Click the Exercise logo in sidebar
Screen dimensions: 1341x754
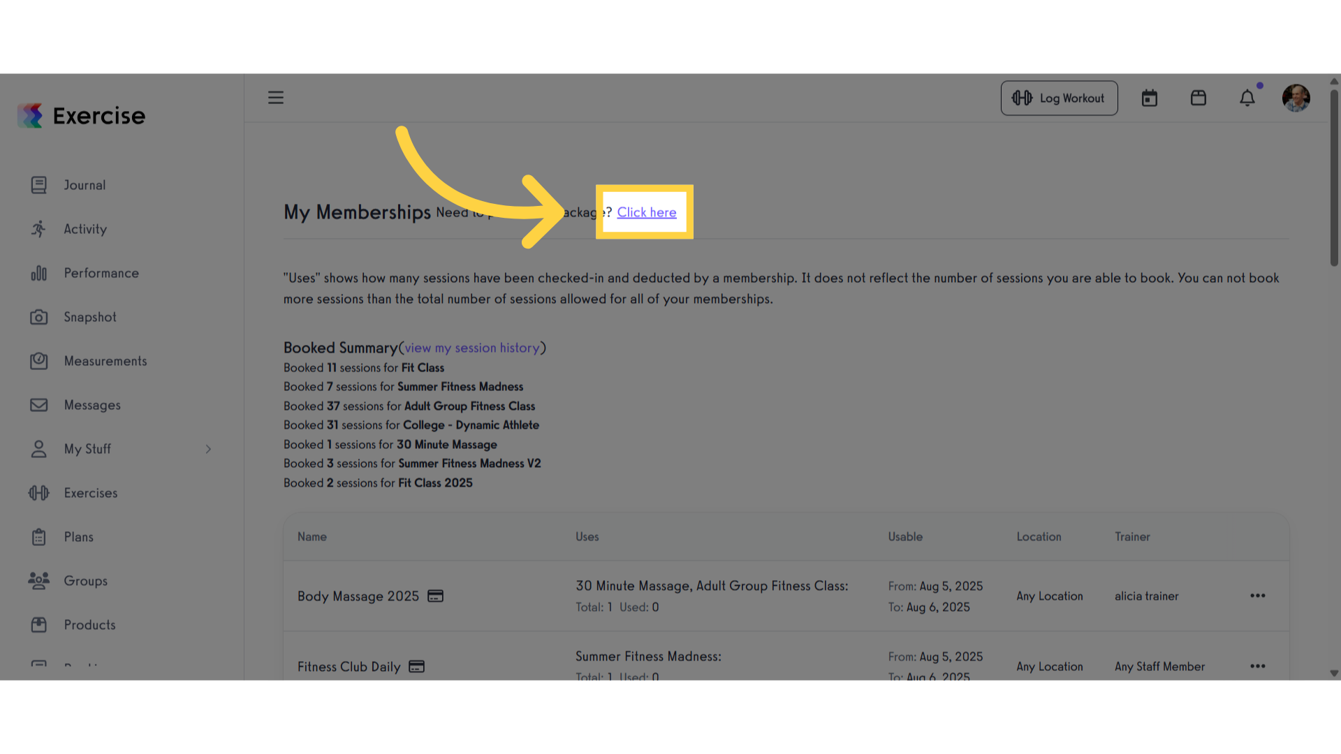coord(82,116)
